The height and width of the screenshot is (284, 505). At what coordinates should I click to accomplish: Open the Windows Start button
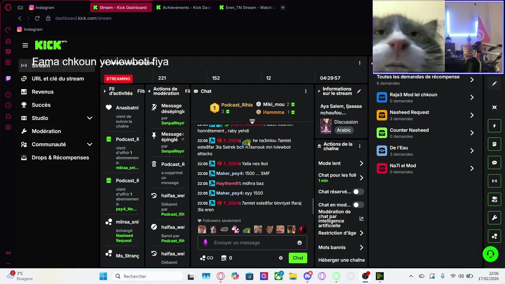103,276
